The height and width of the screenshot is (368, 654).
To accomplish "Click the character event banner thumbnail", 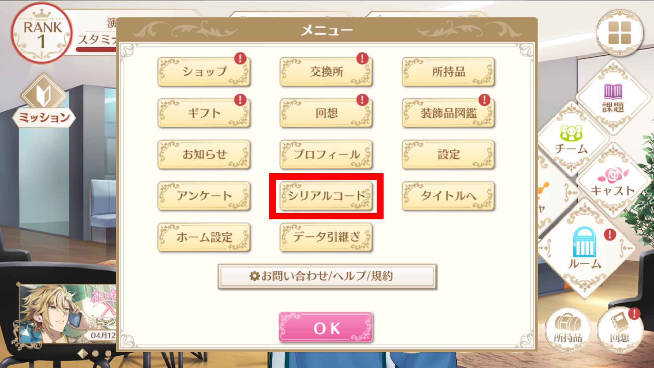I will 68,314.
